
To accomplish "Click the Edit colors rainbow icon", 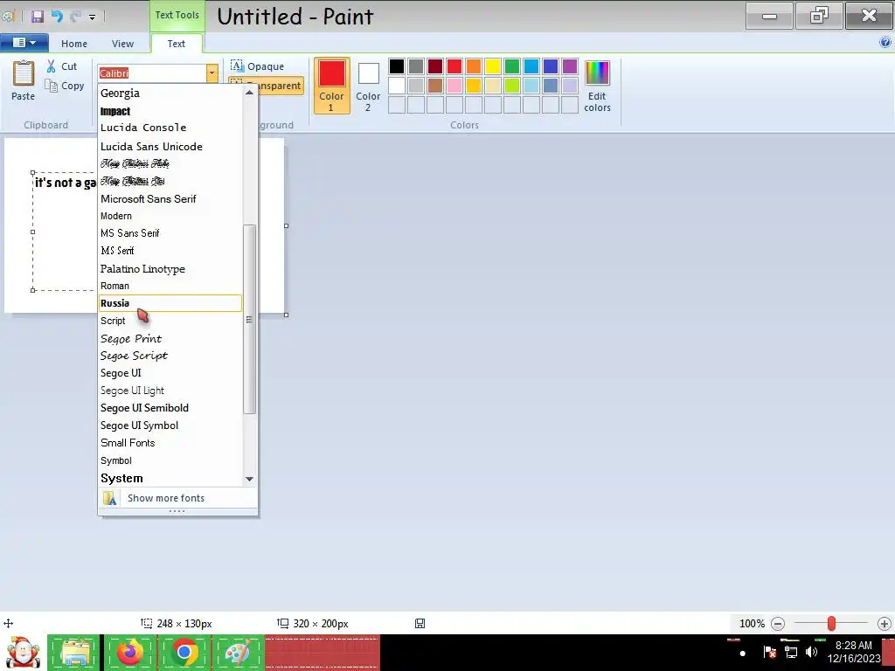I will (597, 73).
